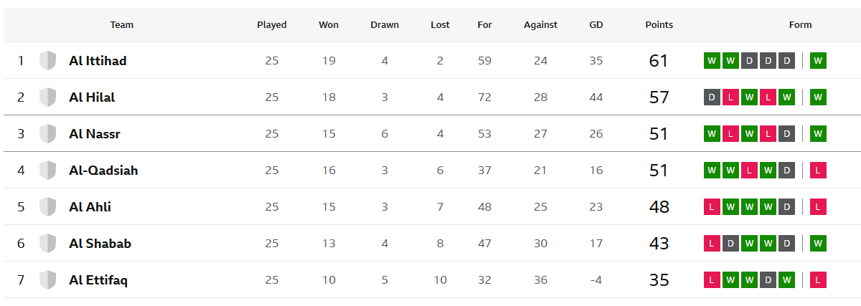Click Al Hilal's first grey D form badge

pos(712,97)
